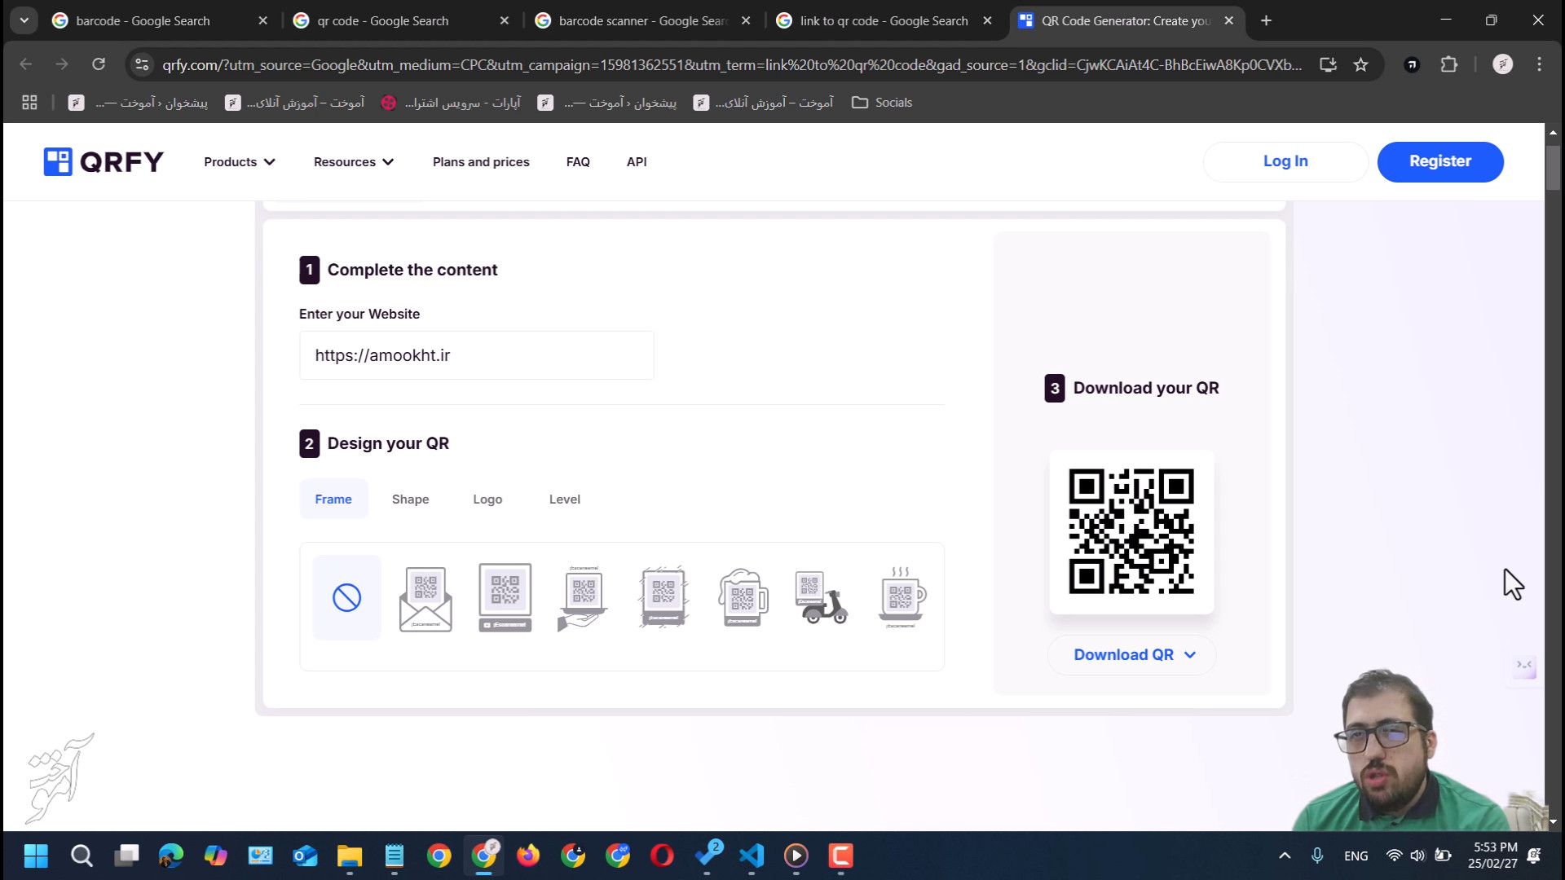Open the آپارات bookmark
This screenshot has width=1565, height=880.
(452, 103)
